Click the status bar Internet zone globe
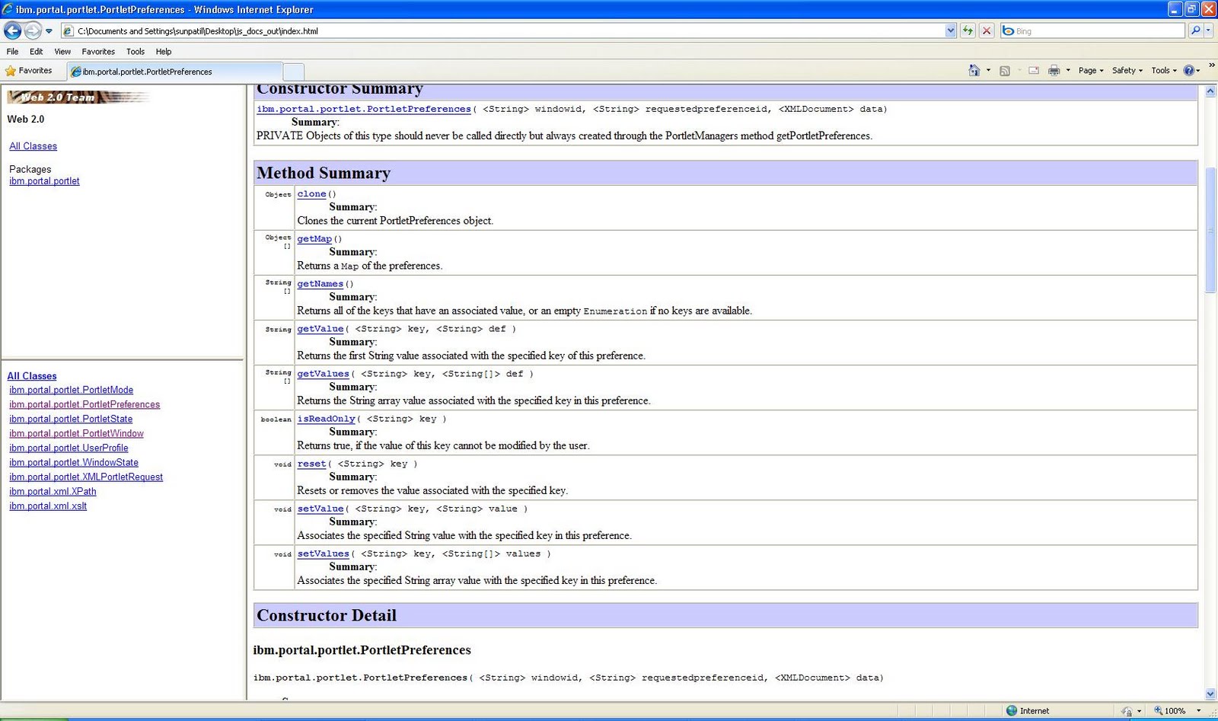The width and height of the screenshot is (1218, 721). click(x=1012, y=710)
